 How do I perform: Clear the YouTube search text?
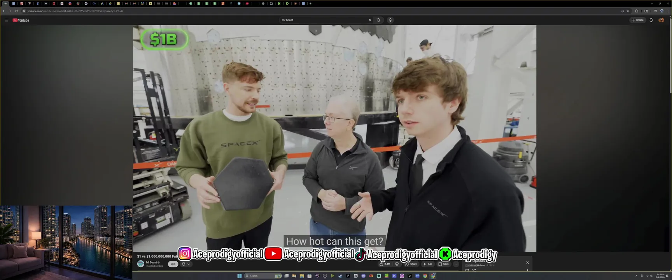pos(370,20)
